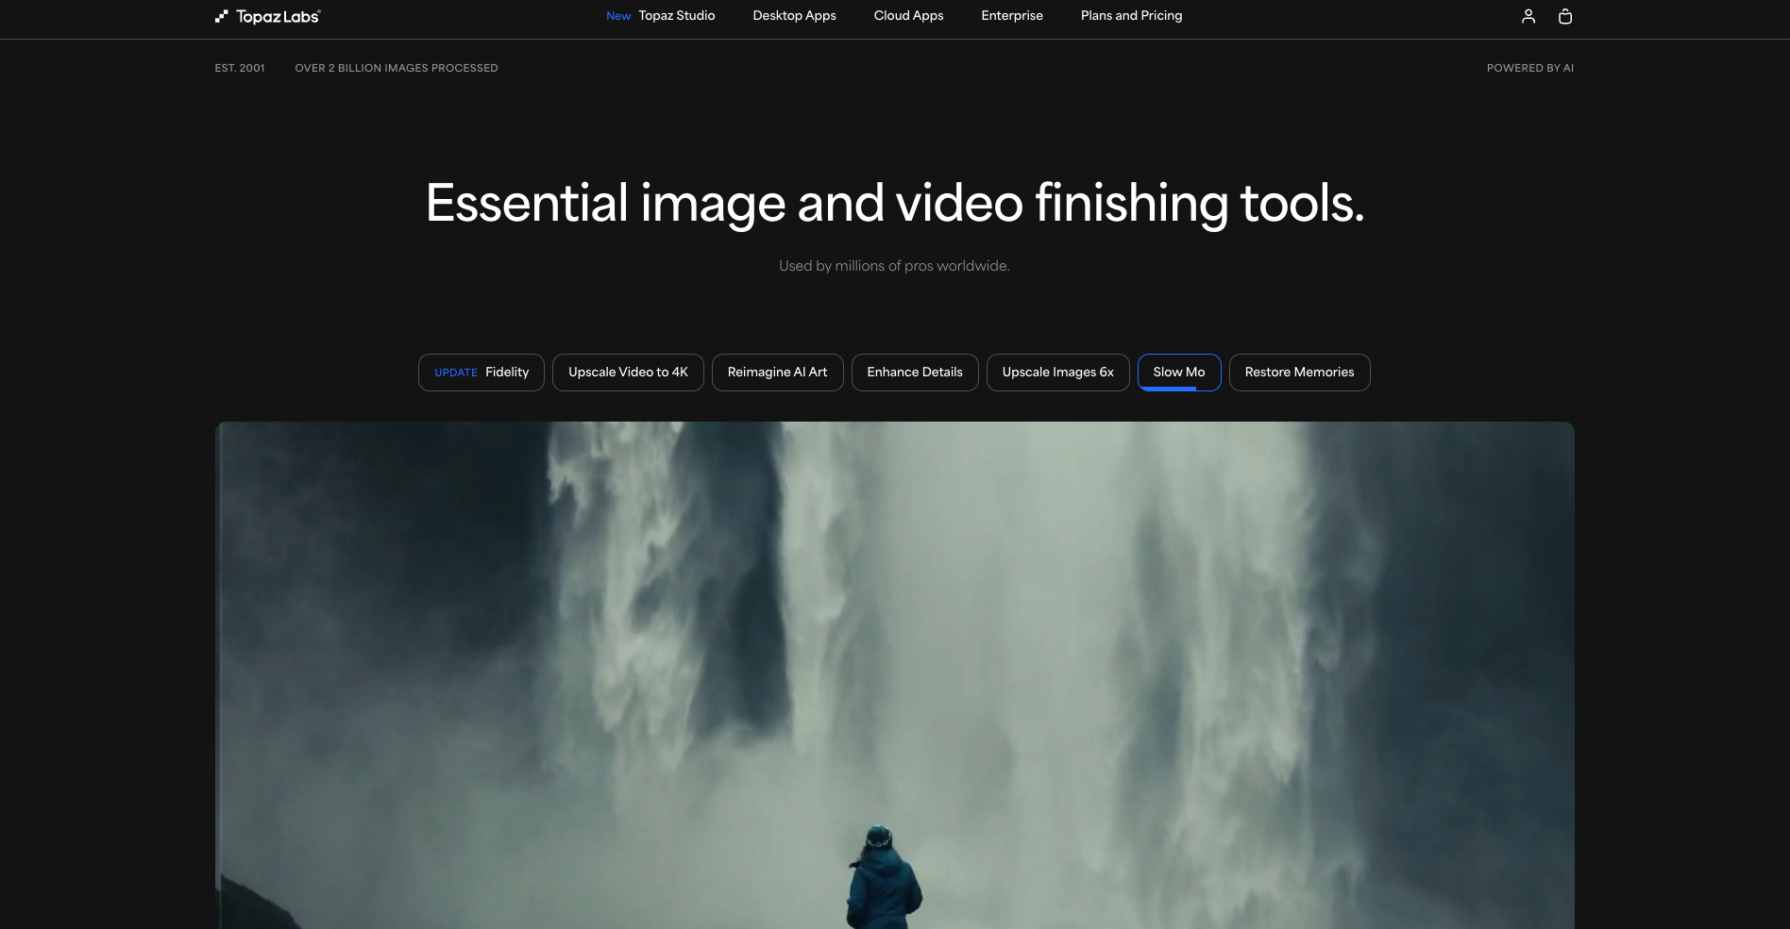Screen dimensions: 1790x929
Task: Switch to Upscale Images 6x
Action: coord(1057,372)
